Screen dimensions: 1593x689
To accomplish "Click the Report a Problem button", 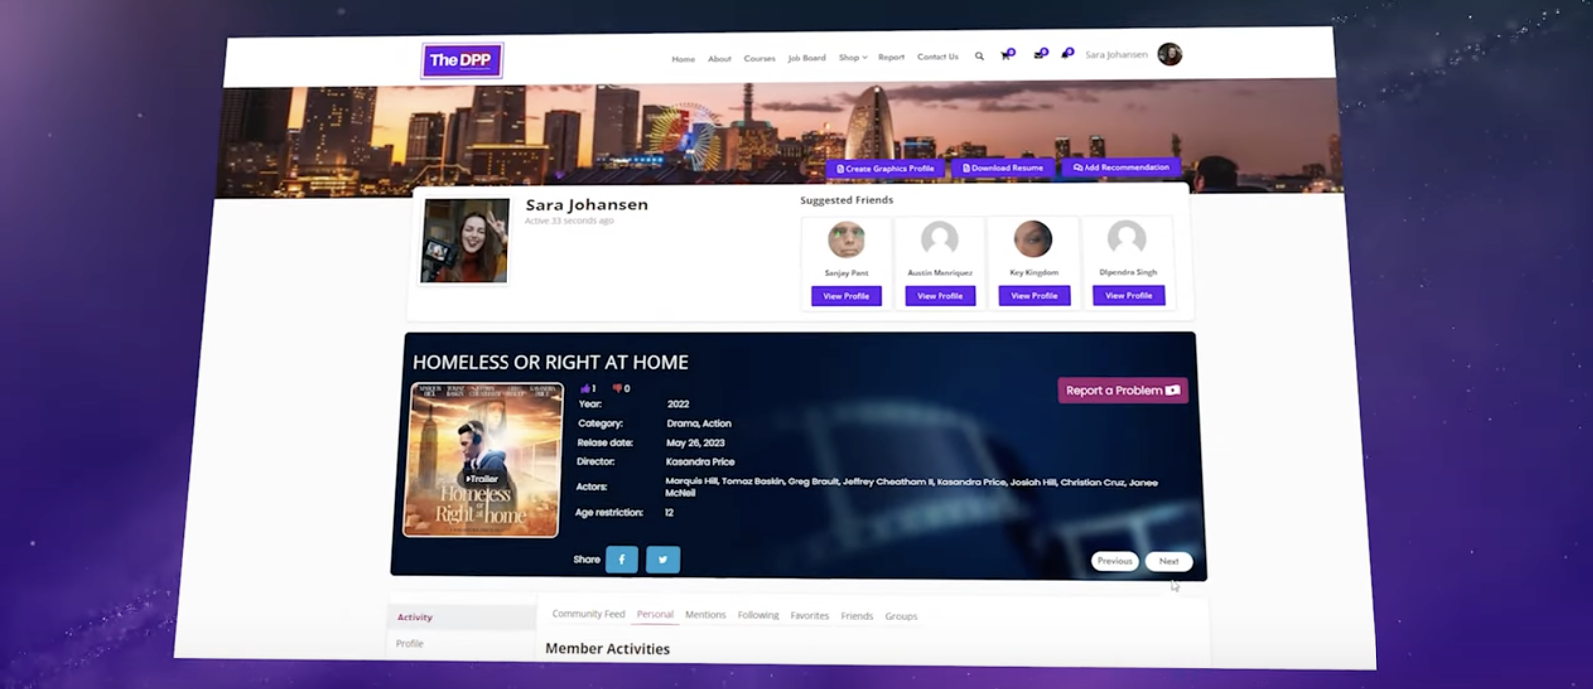I will [1121, 390].
